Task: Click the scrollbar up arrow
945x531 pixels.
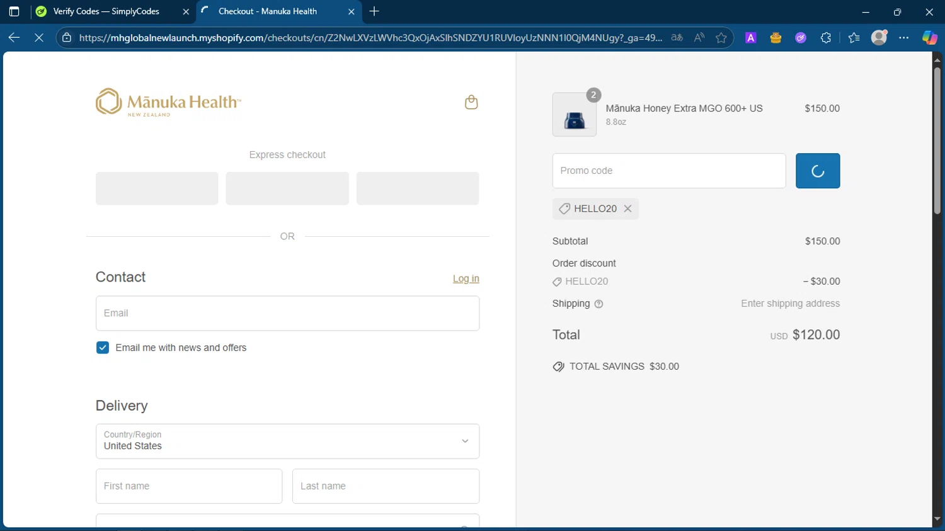Action: pyautogui.click(x=937, y=60)
